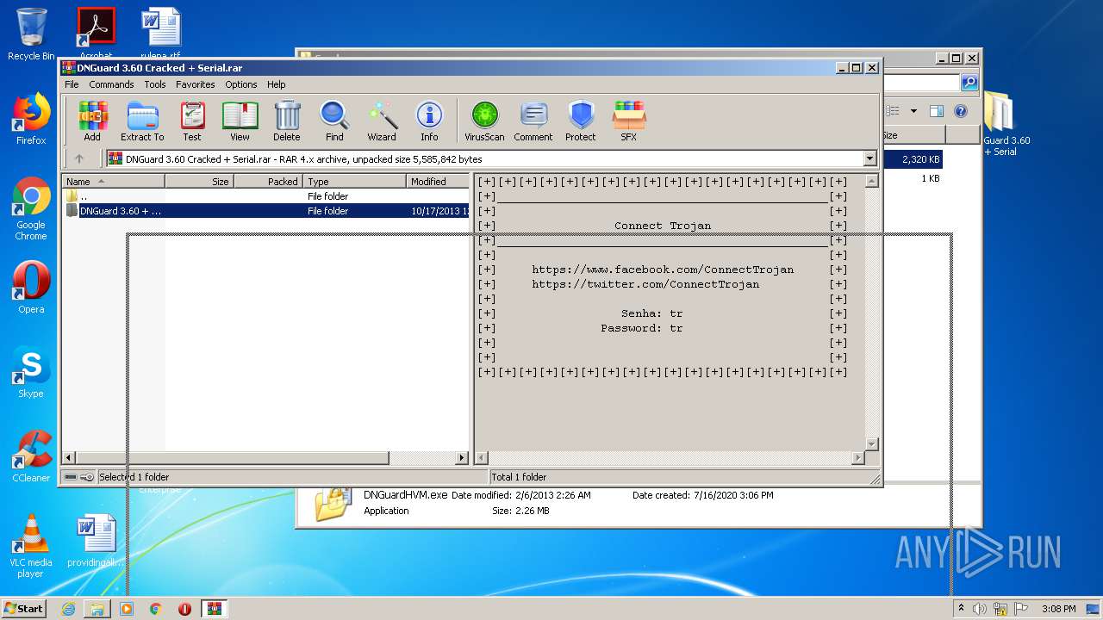Open the Recycle Bin desktop icon
Screen dimensions: 1103x620
[31, 34]
